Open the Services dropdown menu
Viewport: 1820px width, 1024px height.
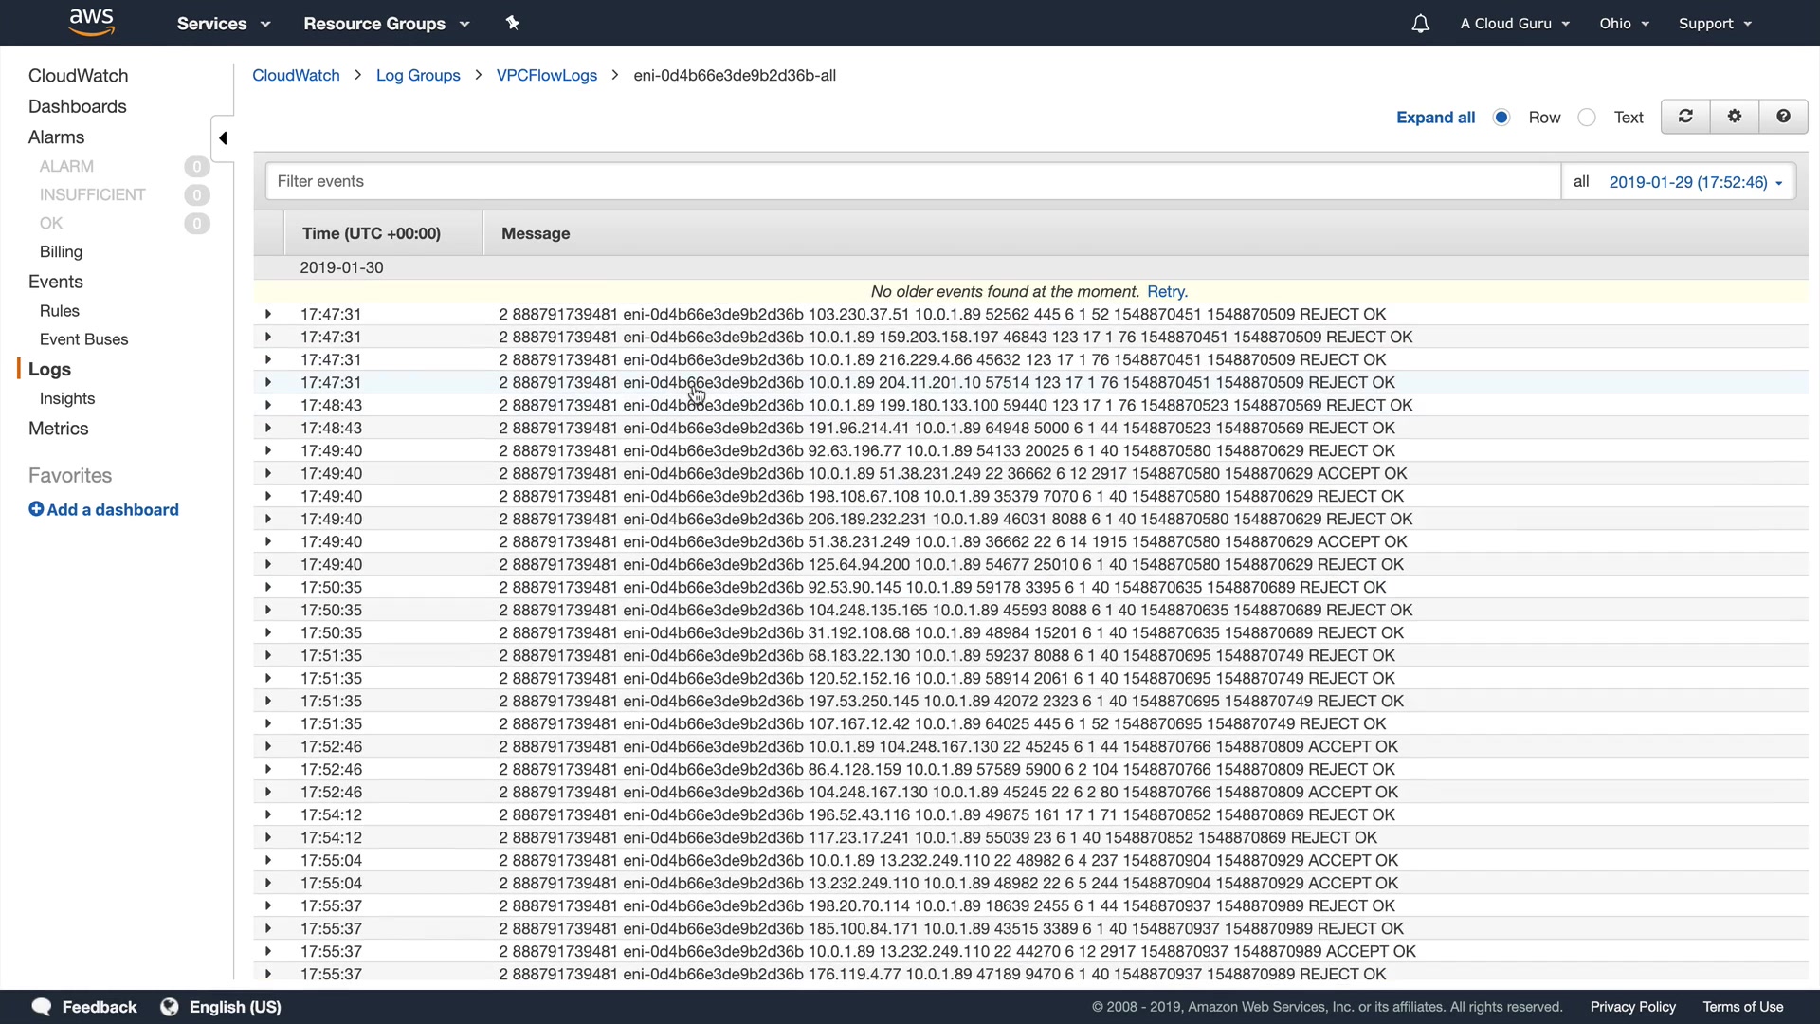[224, 24]
